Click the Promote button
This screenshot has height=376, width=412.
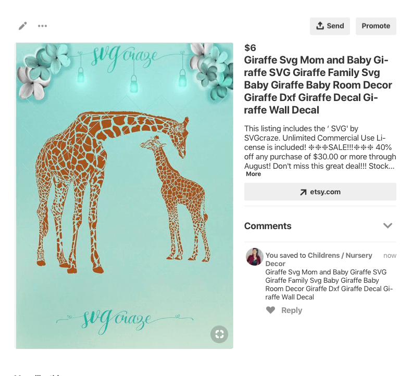pyautogui.click(x=376, y=26)
